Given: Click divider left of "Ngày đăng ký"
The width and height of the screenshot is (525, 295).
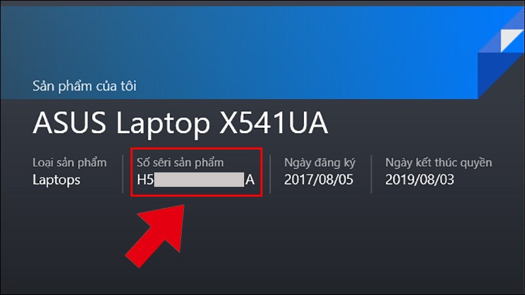Looking at the screenshot, I should click(270, 174).
